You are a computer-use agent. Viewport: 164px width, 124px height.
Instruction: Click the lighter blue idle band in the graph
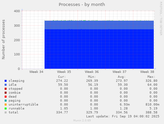click(99, 25)
